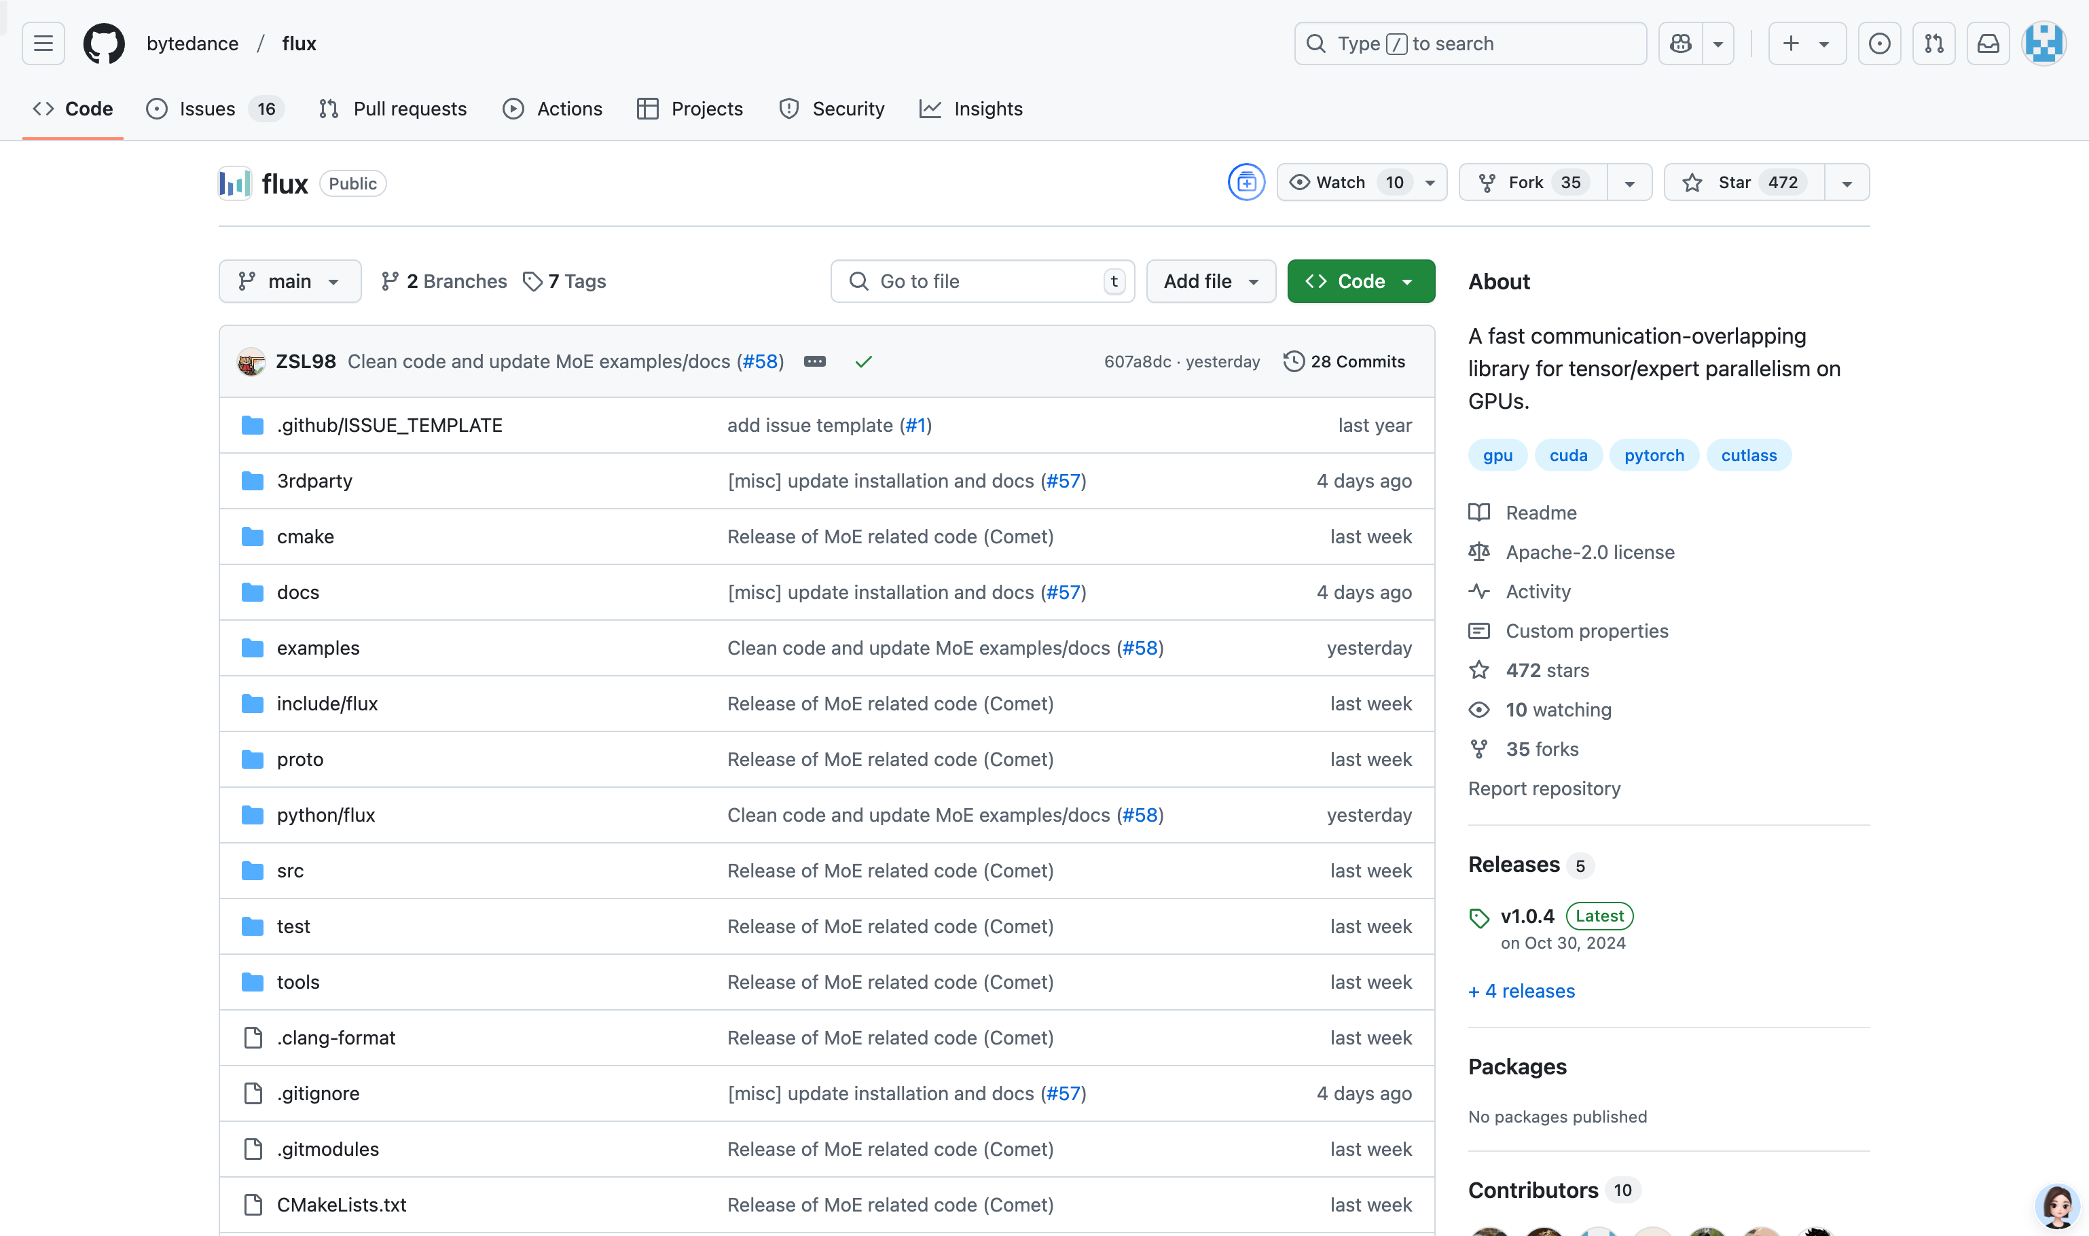Click the circular blue icon beside Watch
The image size is (2089, 1236).
1246,183
